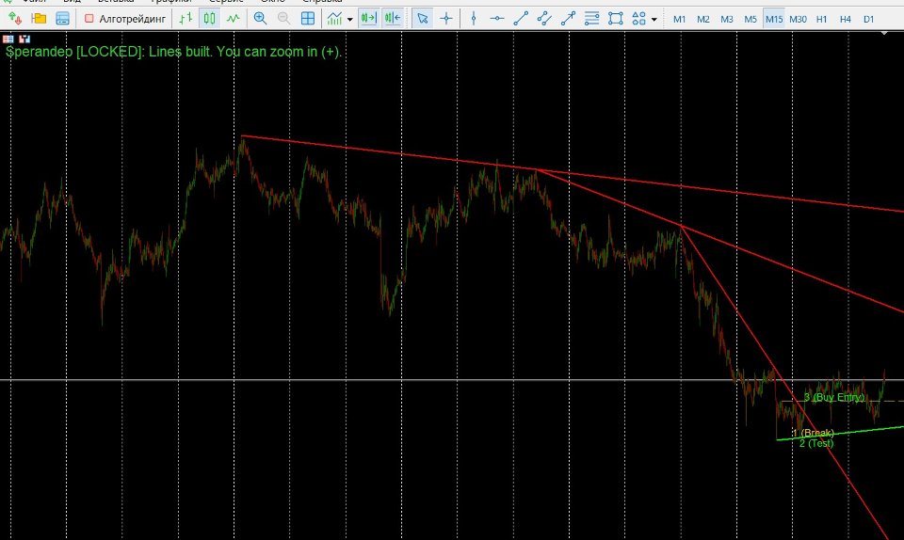Toggle chart shift from right border

[368, 19]
